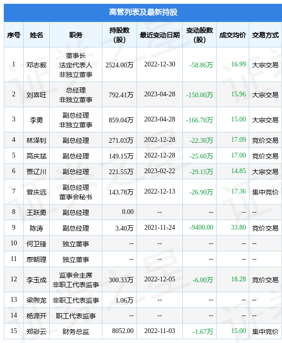Viewport: 282px width, 343px height.
Task: Click average price 14.85
Action: [238, 171]
